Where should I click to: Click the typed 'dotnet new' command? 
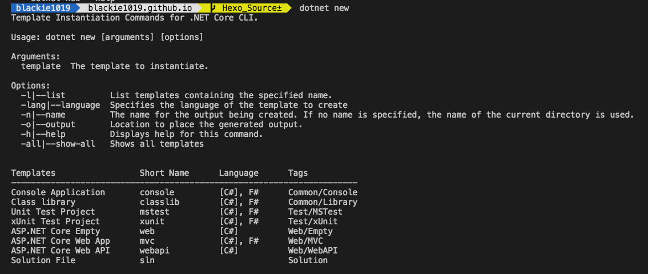[324, 8]
